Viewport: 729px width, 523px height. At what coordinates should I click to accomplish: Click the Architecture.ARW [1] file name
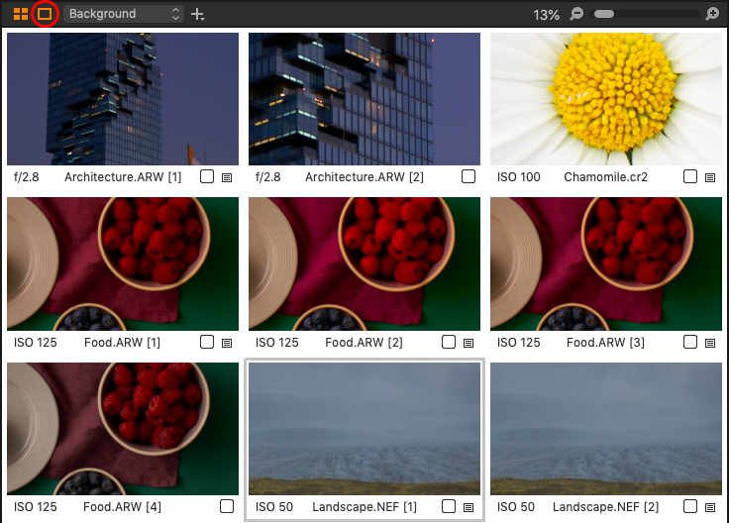point(123,177)
